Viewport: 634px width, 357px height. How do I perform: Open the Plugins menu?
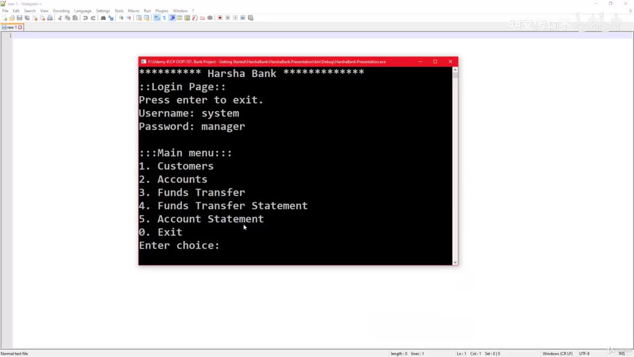point(162,10)
